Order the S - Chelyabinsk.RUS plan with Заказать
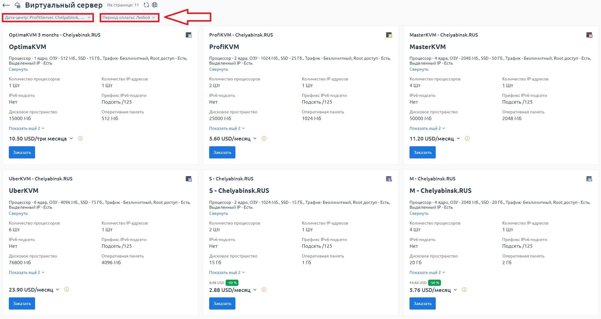601x319 pixels. click(x=222, y=303)
